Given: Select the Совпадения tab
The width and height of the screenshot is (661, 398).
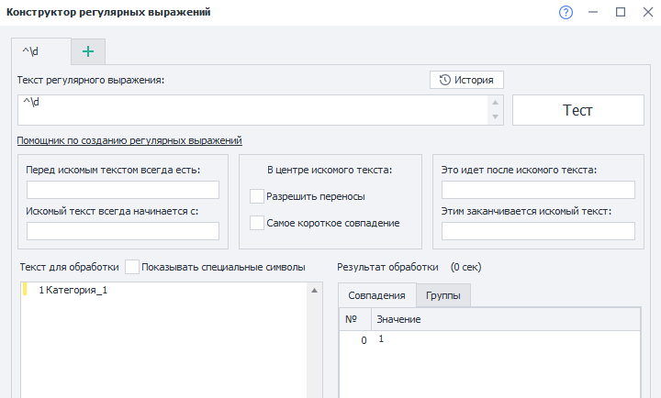Looking at the screenshot, I should click(377, 295).
